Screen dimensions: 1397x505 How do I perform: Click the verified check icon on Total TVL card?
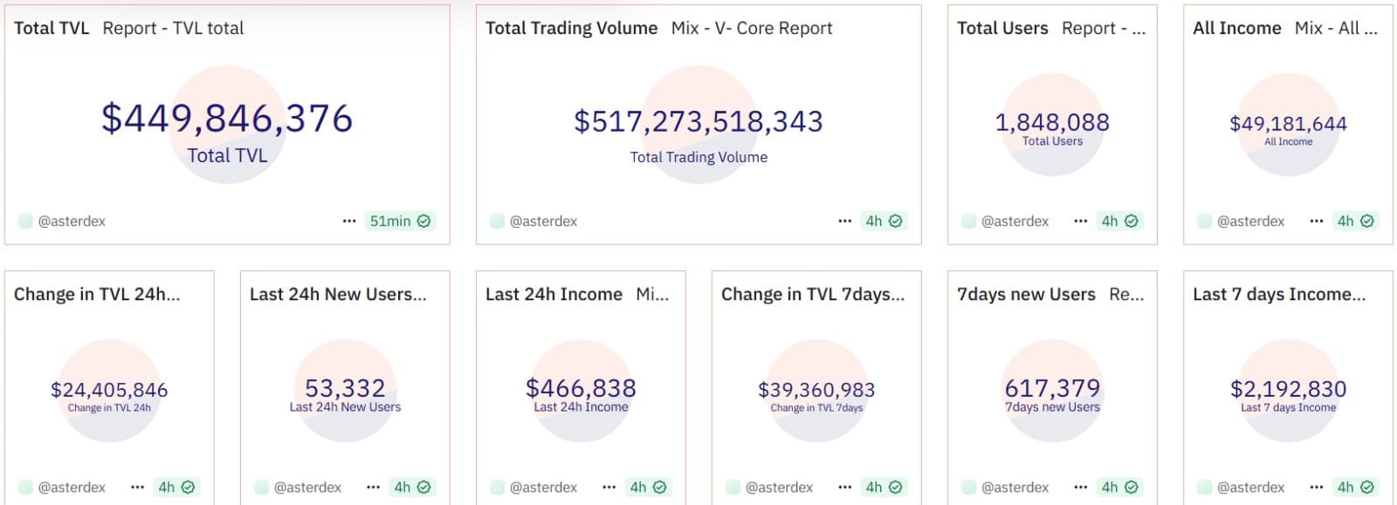coord(424,222)
